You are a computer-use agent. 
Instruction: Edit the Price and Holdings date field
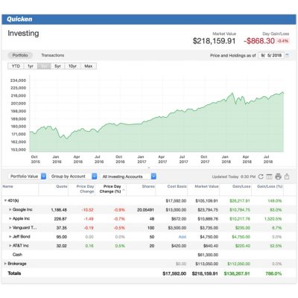tap(271, 55)
